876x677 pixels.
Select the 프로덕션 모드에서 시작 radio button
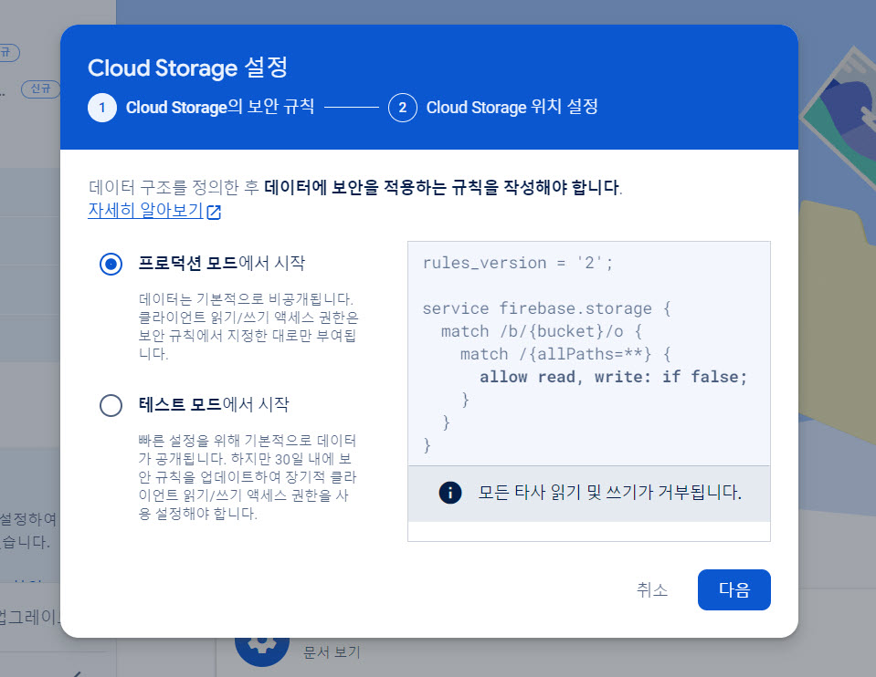point(111,264)
